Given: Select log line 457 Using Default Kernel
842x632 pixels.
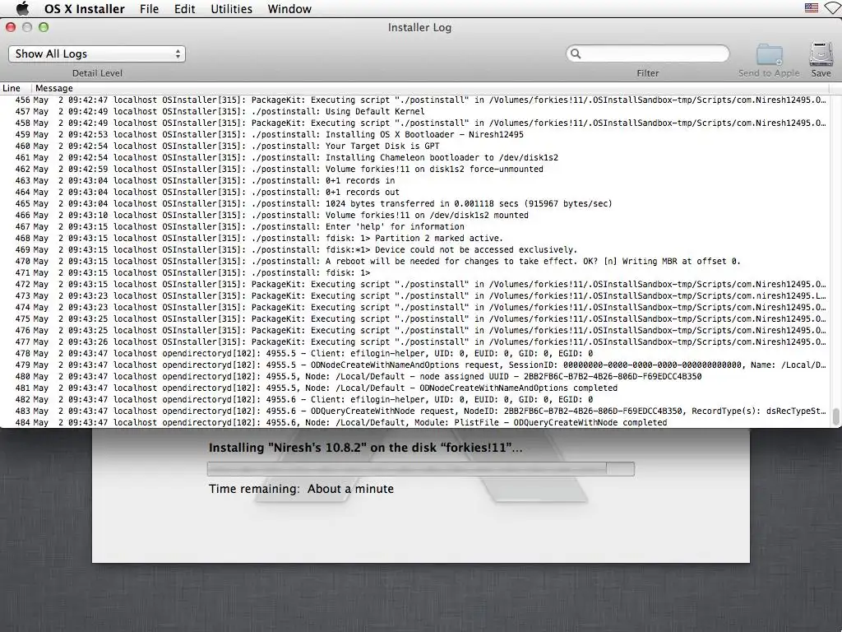Looking at the screenshot, I should [416, 111].
